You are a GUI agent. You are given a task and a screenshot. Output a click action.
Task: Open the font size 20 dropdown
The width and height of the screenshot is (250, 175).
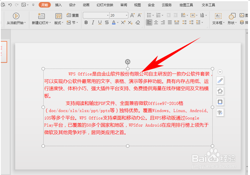click(127, 15)
